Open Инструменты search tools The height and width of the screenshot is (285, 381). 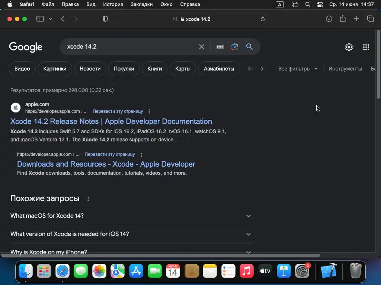point(345,69)
